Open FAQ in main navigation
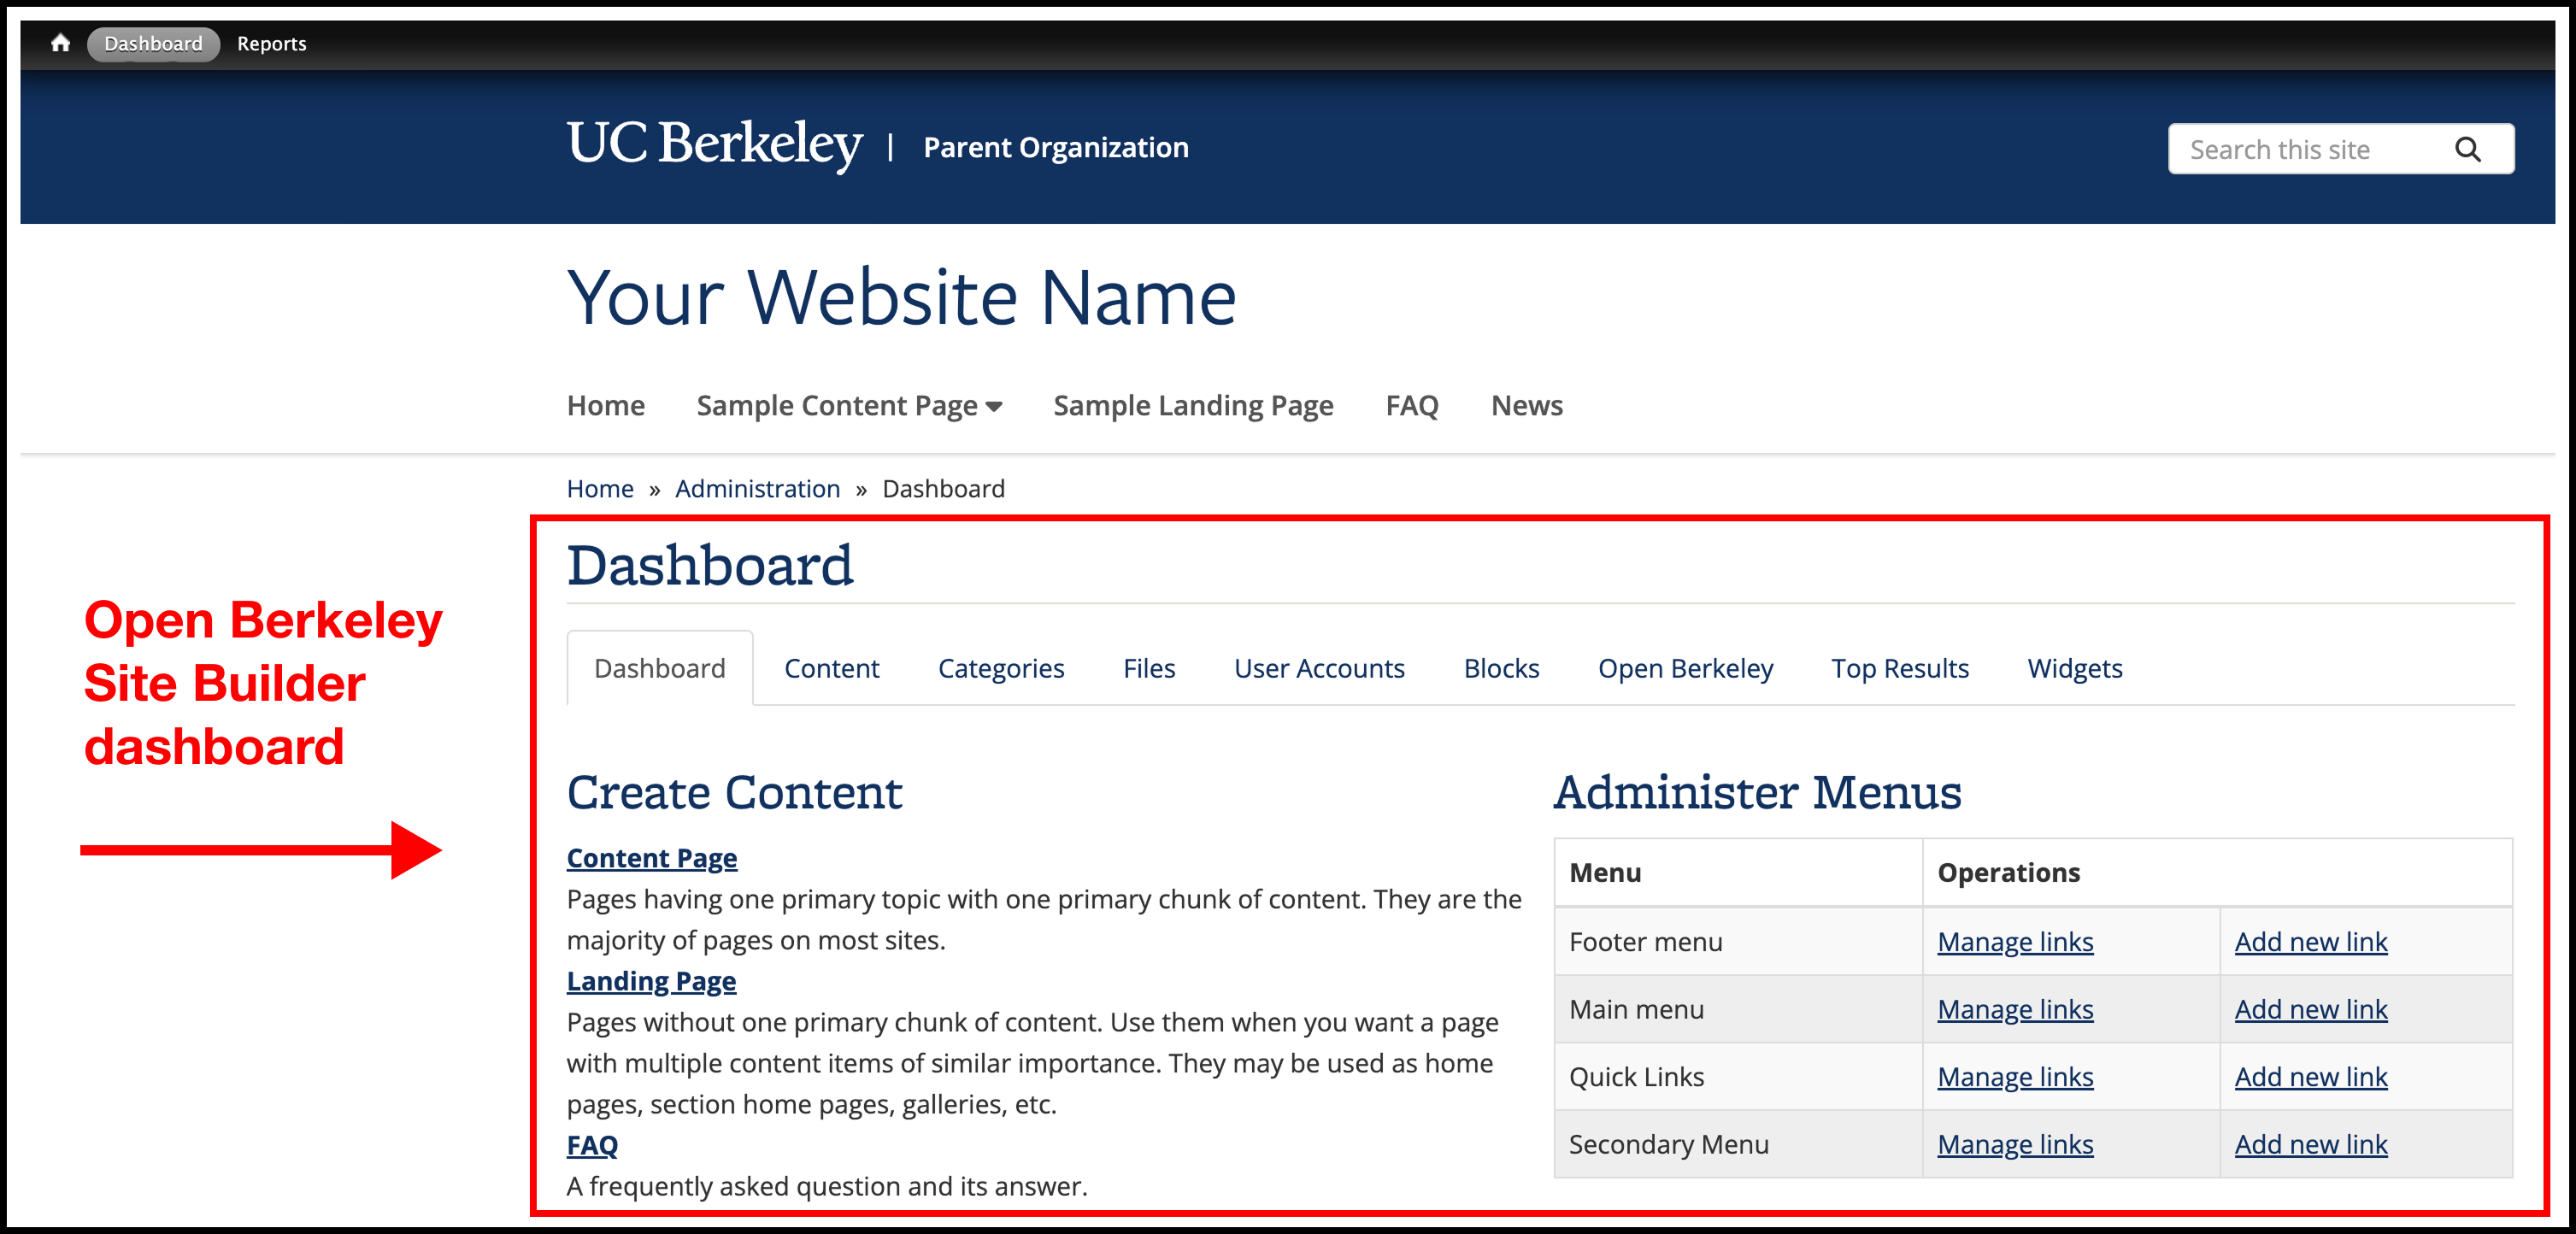Image resolution: width=2576 pixels, height=1234 pixels. (1412, 405)
